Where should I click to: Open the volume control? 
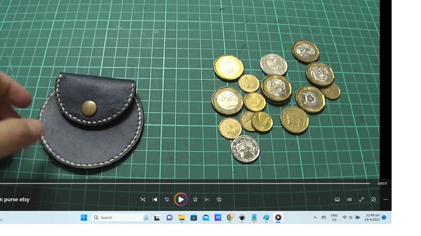(x=349, y=199)
